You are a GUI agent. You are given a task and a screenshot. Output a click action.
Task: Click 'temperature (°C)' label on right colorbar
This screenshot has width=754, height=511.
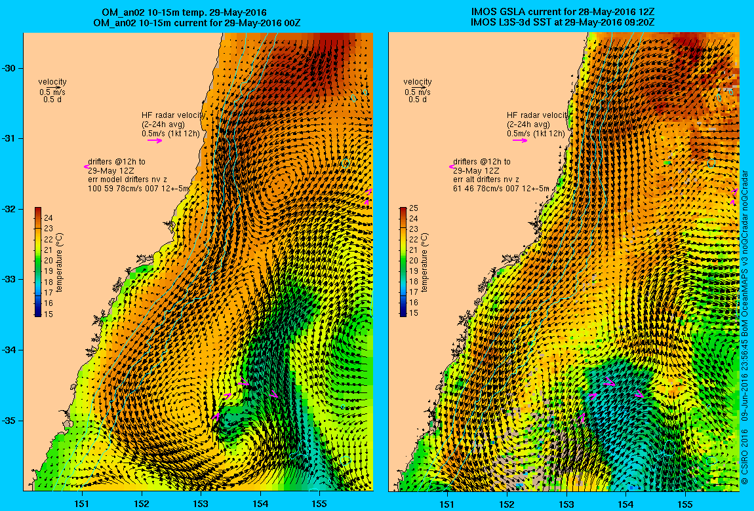coord(424,262)
